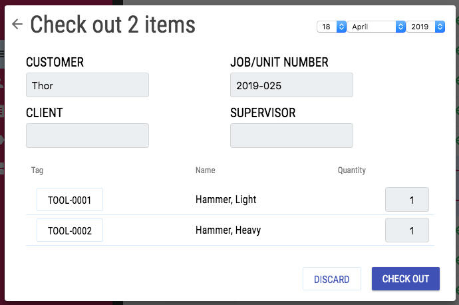Click the Name column header
459x305 pixels.
[x=205, y=170]
